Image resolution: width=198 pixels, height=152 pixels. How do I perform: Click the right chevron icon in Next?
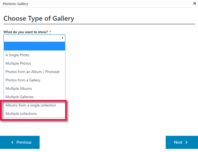187,142
